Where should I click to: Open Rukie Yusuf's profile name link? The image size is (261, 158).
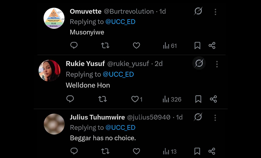[85, 64]
